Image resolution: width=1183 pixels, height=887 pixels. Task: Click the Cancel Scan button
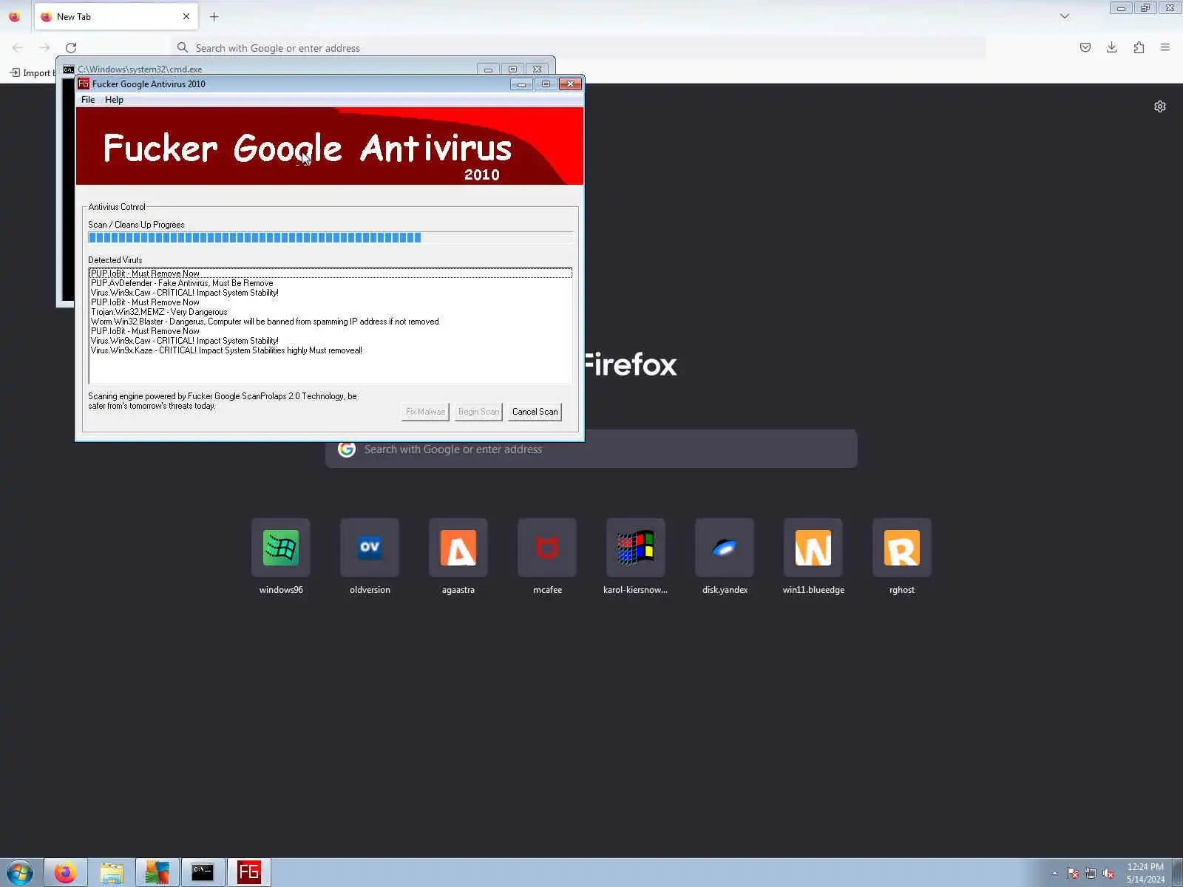pos(535,412)
